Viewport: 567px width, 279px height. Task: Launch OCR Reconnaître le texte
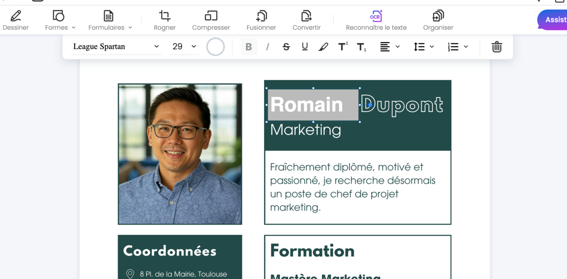tap(376, 20)
